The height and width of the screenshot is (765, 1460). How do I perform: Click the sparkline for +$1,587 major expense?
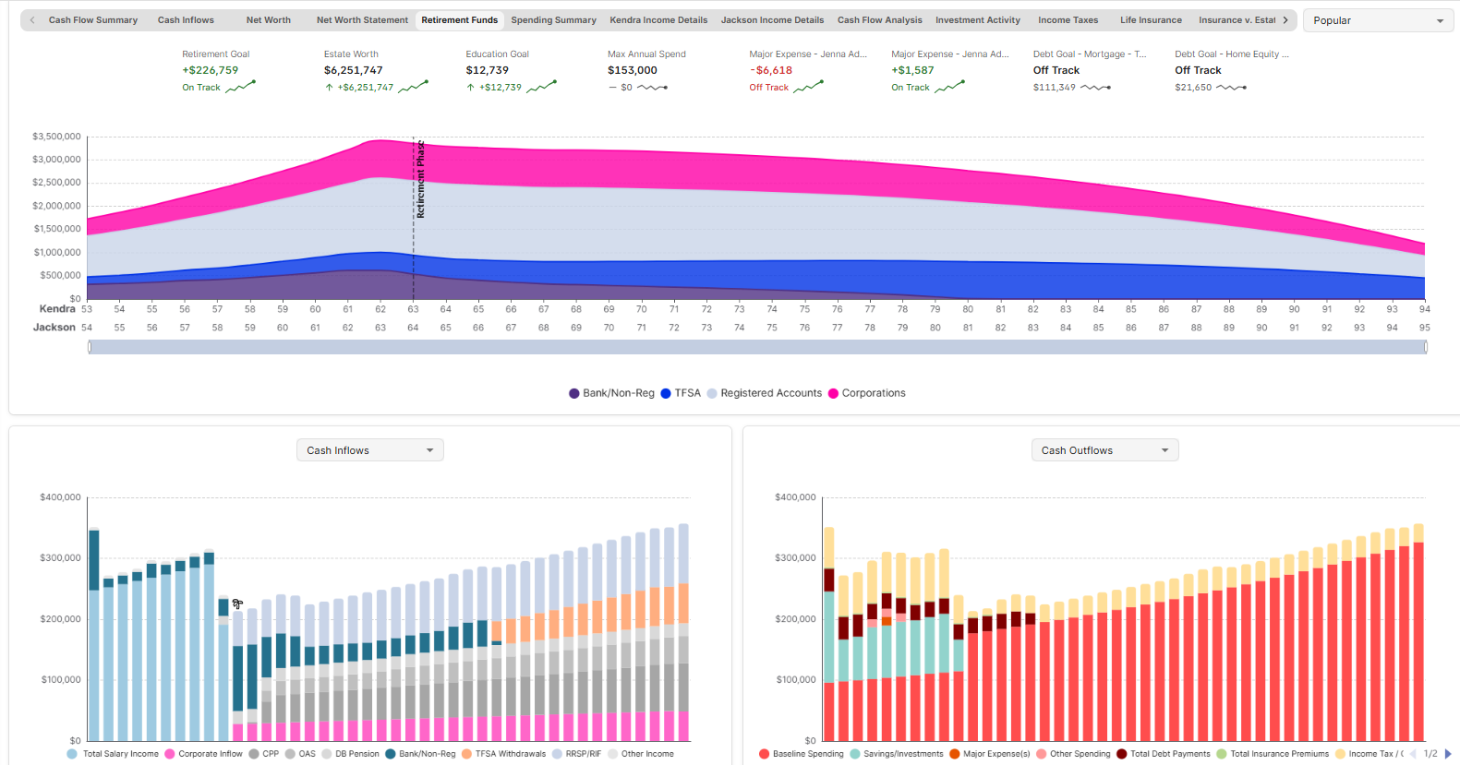[949, 87]
